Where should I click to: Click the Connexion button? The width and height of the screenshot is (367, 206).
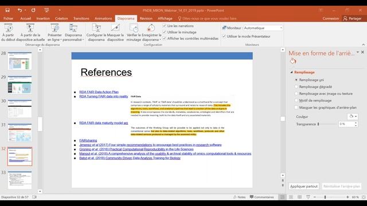pos(330,18)
